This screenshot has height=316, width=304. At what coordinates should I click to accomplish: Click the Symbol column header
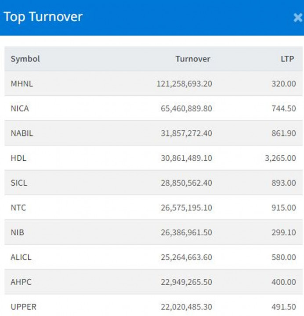(x=25, y=59)
